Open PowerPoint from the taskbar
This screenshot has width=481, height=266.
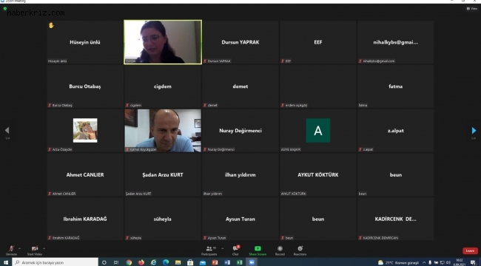[215, 262]
